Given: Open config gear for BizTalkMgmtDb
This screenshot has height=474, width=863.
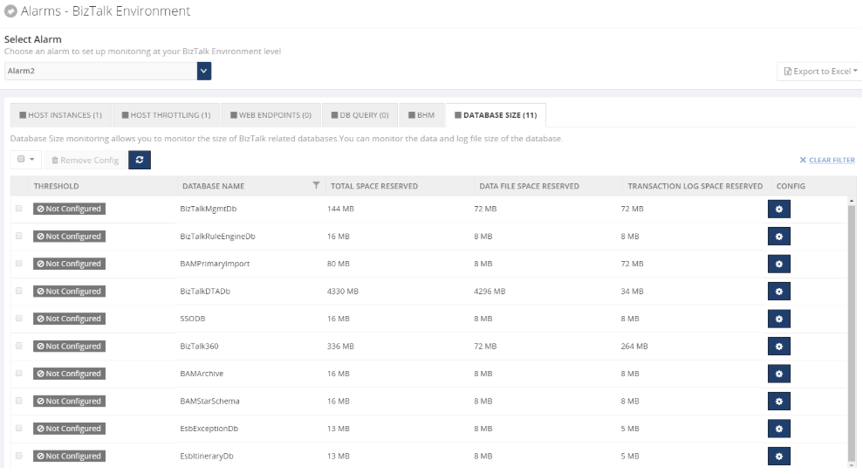Looking at the screenshot, I should tap(778, 210).
